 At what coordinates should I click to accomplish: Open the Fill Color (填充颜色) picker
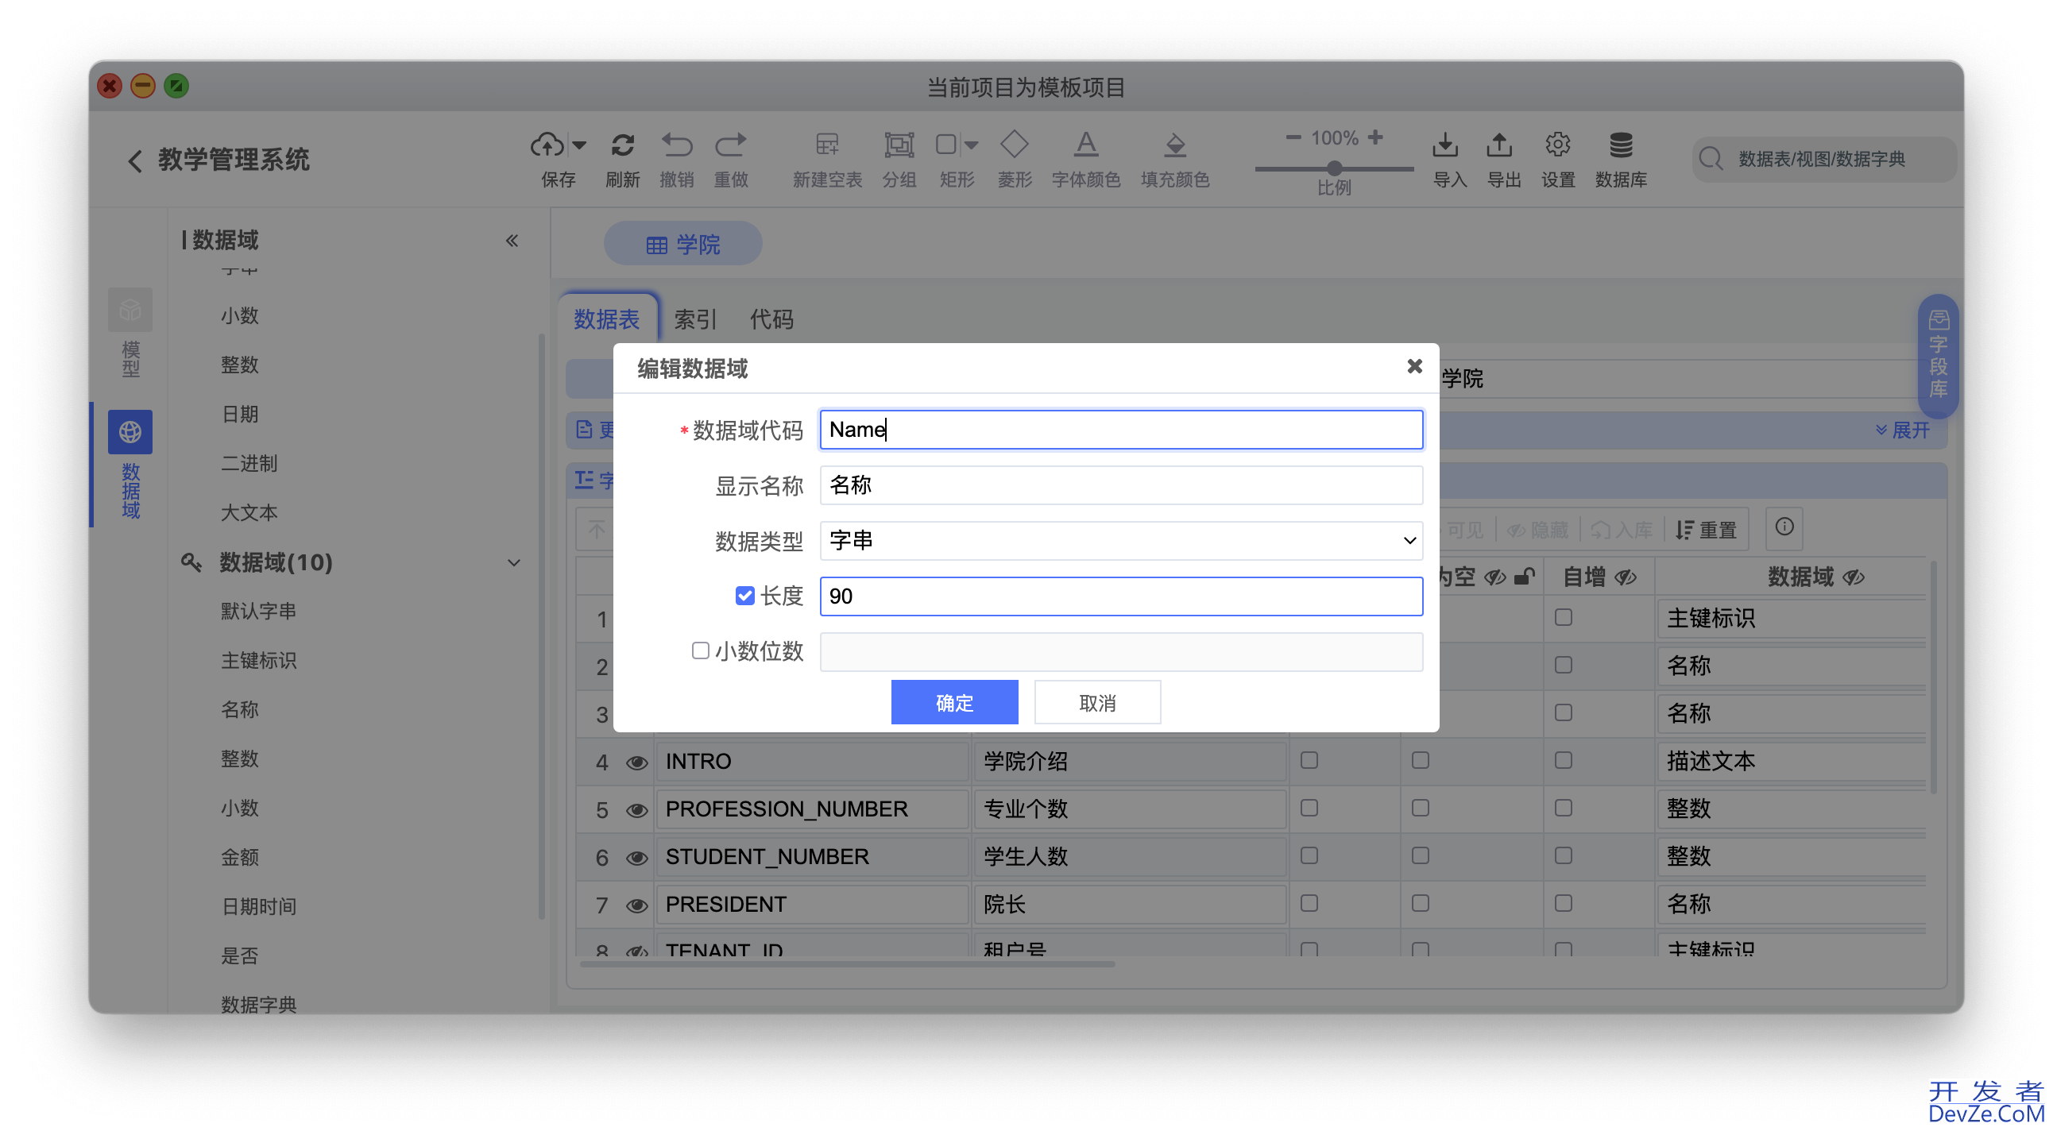coord(1175,145)
